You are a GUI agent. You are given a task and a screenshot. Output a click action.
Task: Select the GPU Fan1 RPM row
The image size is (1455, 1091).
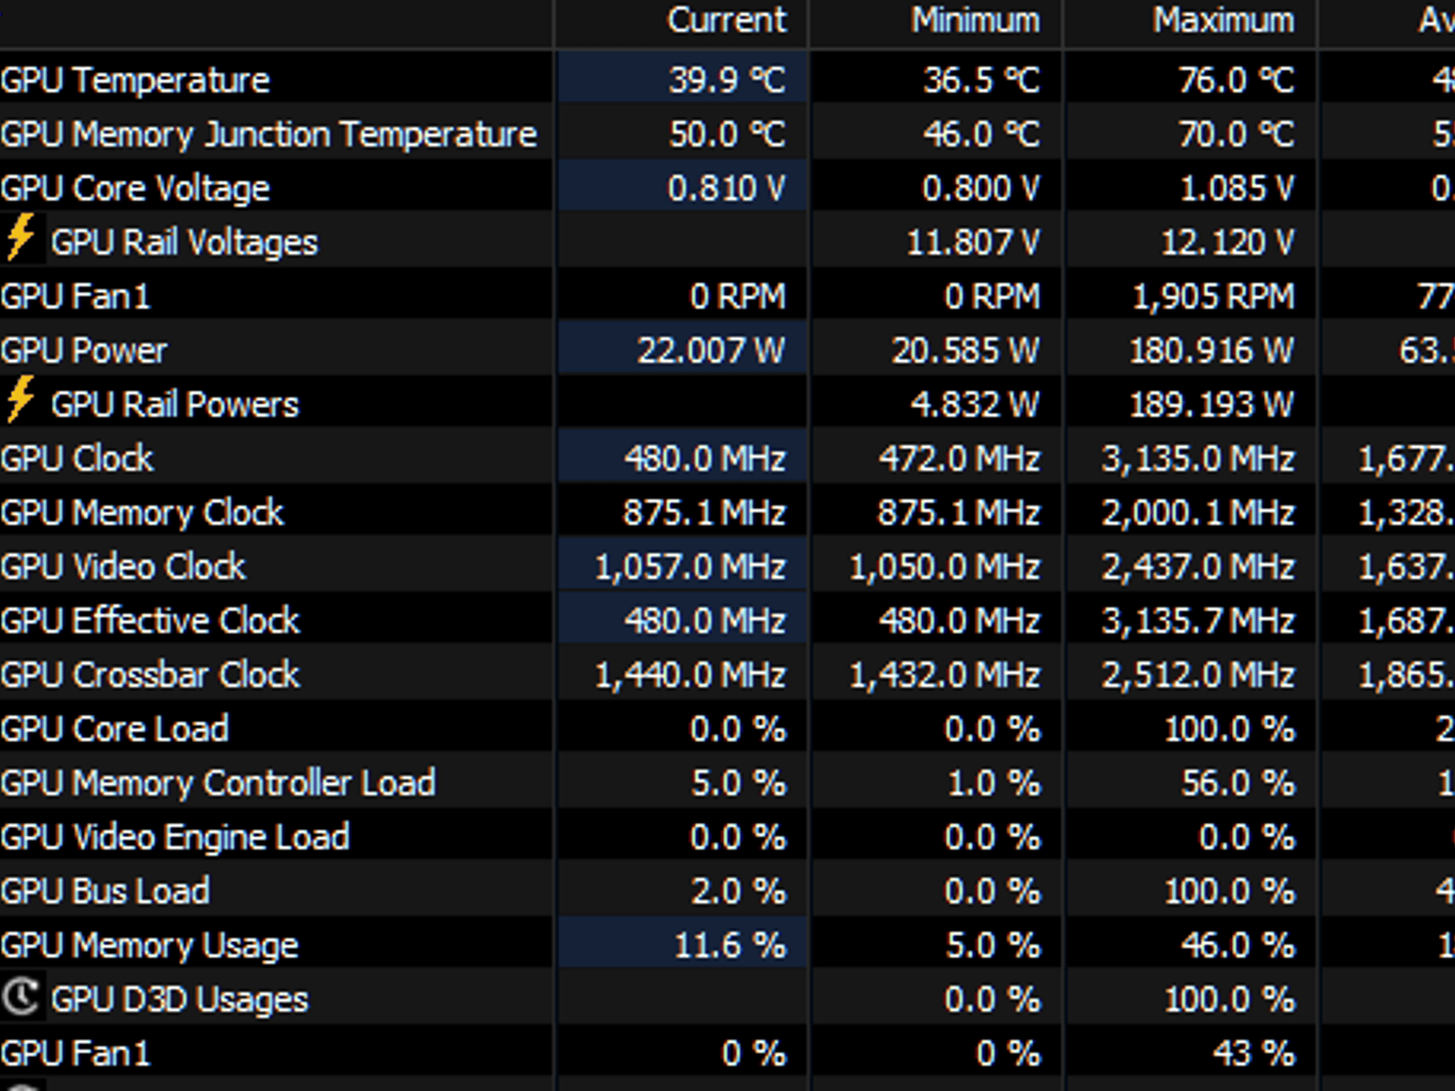click(x=727, y=295)
